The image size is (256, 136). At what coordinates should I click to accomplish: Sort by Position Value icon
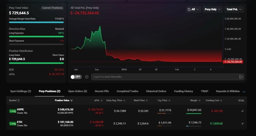coord(72,101)
